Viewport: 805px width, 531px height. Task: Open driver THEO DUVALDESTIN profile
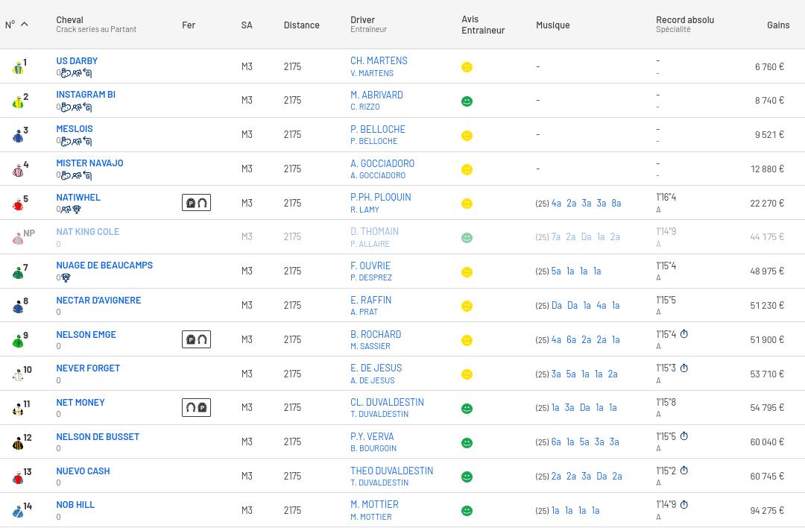[x=391, y=471]
